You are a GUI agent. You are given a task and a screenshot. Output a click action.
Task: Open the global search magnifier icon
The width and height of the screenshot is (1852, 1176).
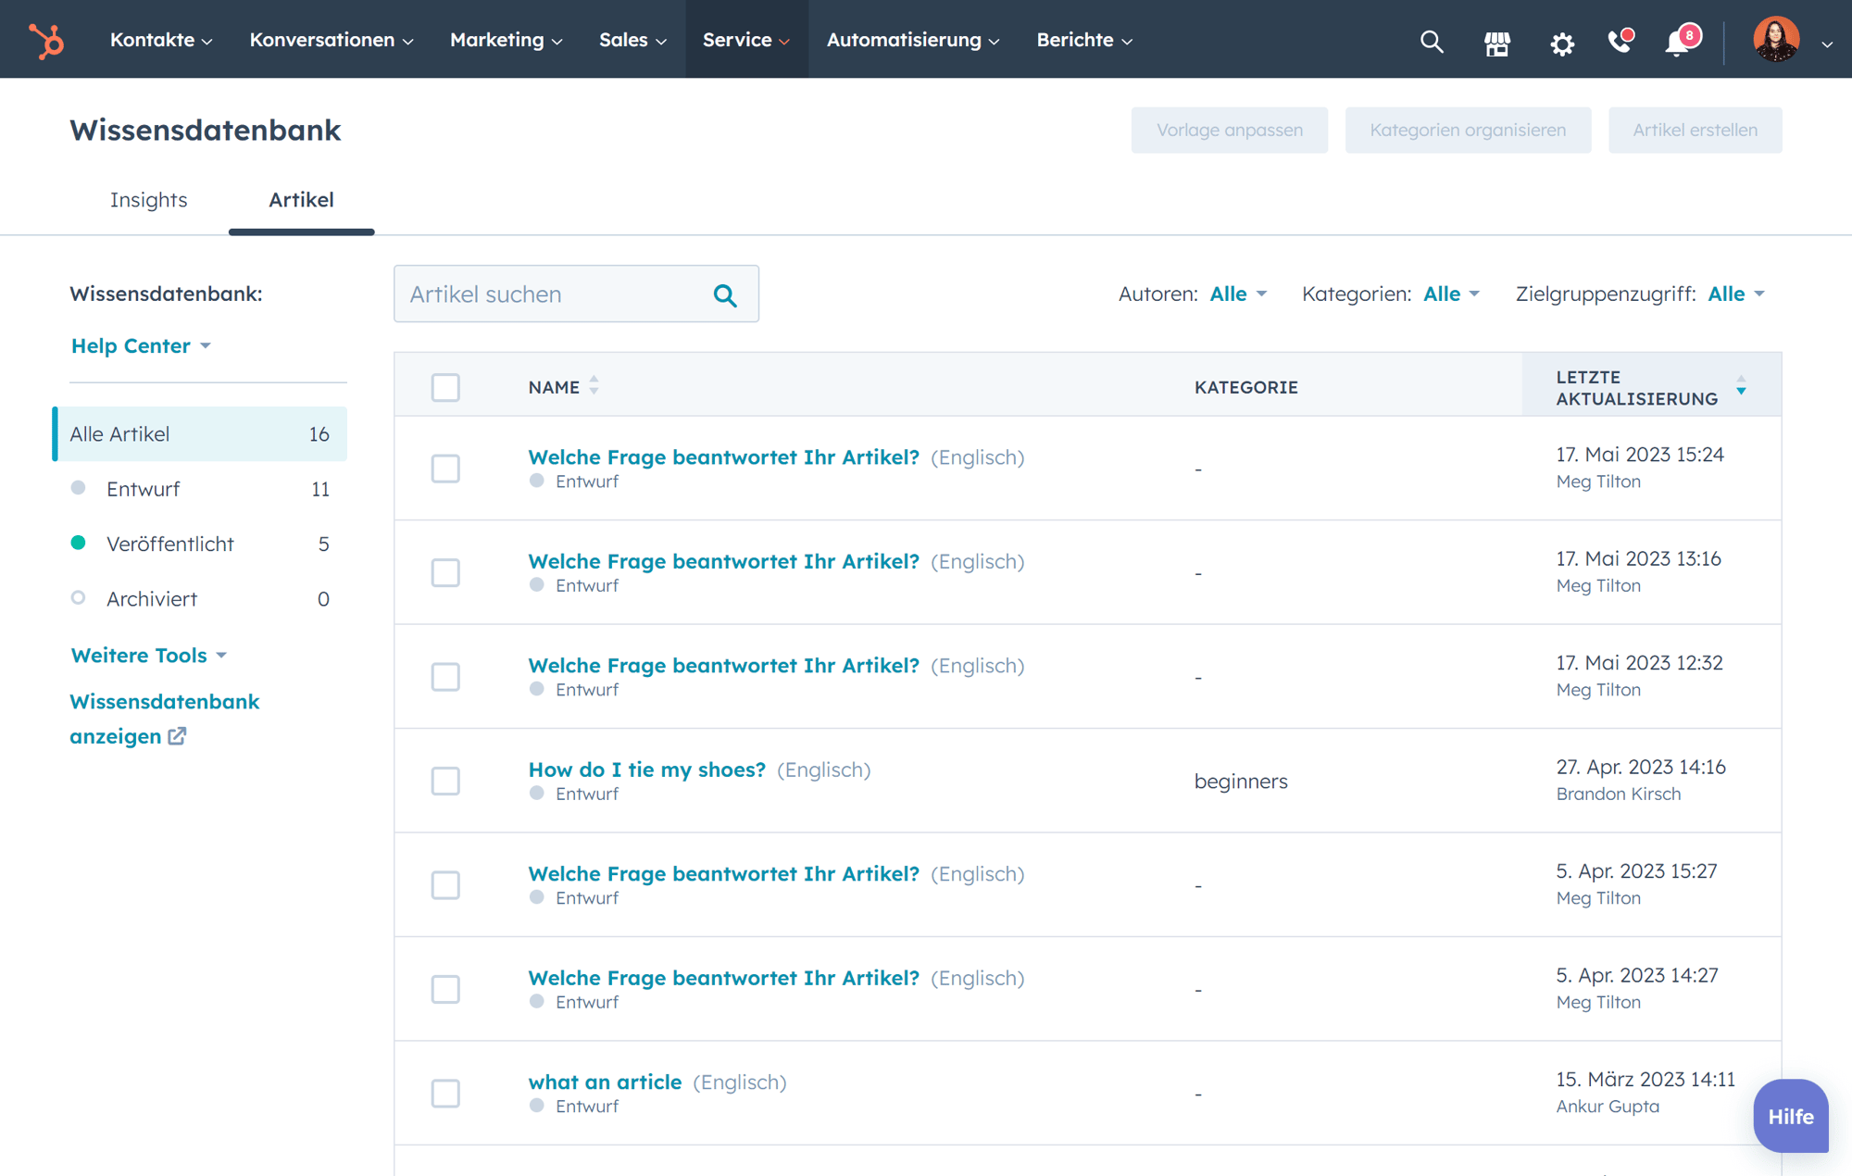pos(1432,42)
